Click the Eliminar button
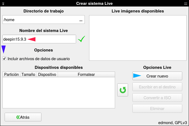 tap(157, 108)
